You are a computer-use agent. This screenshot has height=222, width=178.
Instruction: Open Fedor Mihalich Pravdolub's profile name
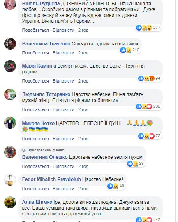click(51, 179)
